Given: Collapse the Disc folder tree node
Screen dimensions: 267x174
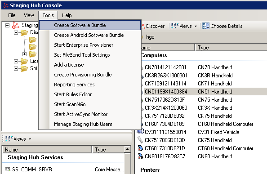Looking at the screenshot, I should pos(16,32).
